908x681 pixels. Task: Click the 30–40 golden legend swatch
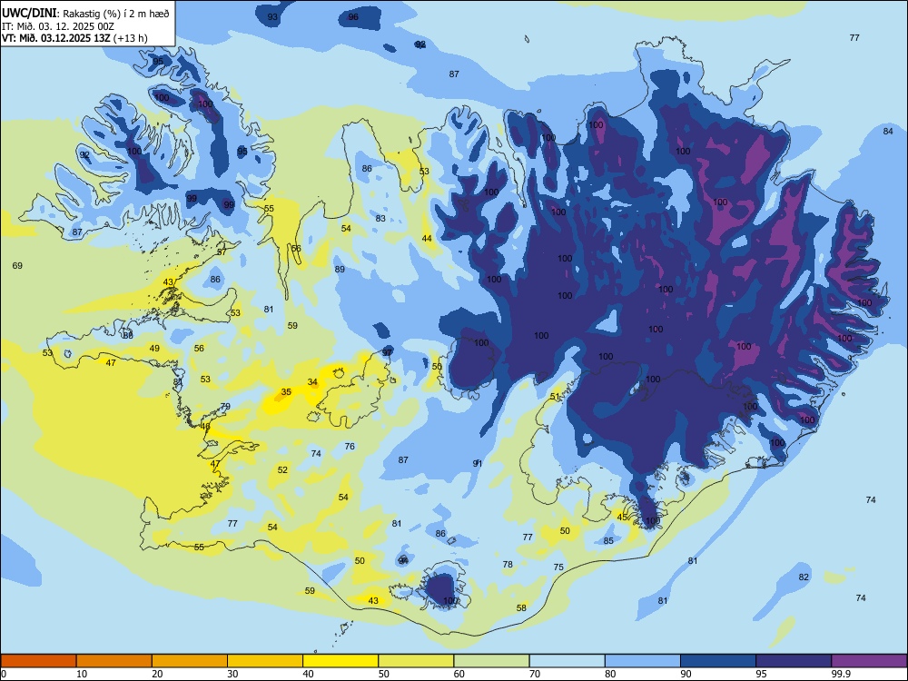[x=265, y=661]
